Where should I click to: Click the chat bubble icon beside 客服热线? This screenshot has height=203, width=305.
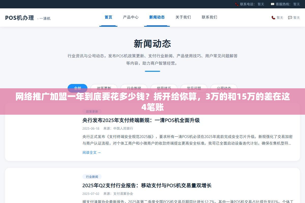[x=272, y=4]
